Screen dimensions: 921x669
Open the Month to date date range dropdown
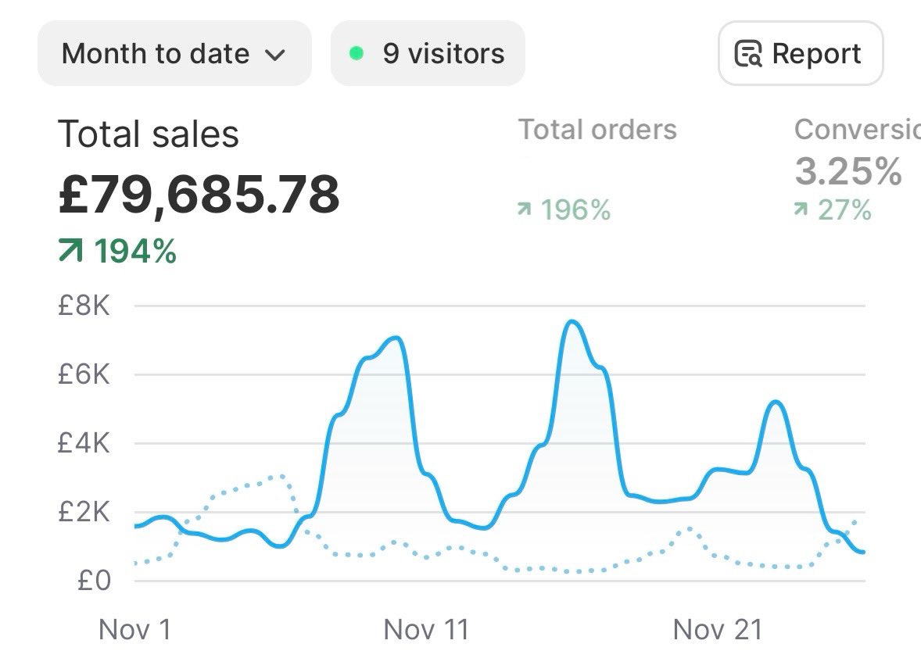(x=174, y=53)
